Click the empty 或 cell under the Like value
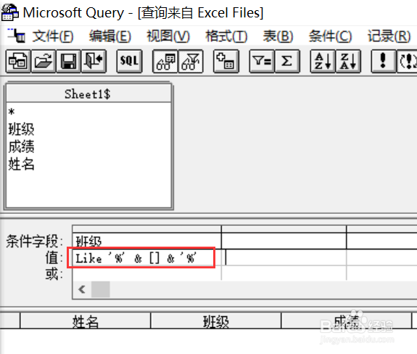 click(x=146, y=273)
